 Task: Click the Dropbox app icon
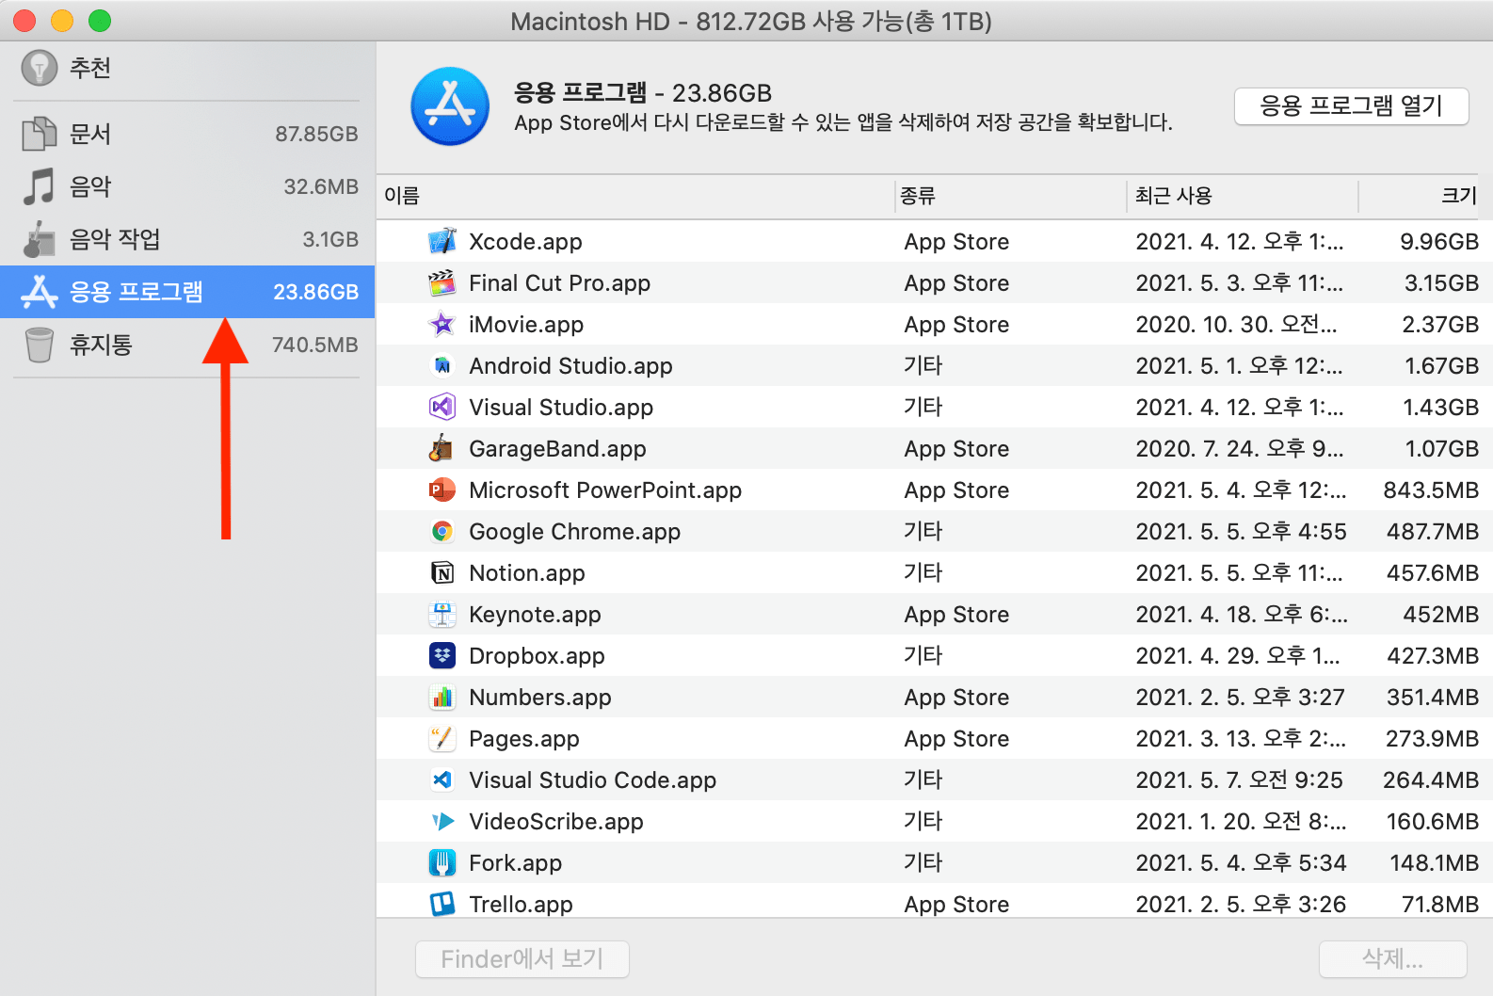(x=441, y=655)
